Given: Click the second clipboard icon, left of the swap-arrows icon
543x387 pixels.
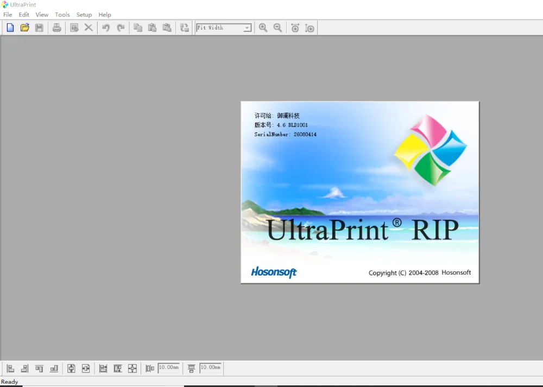Looking at the screenshot, I should 167,28.
